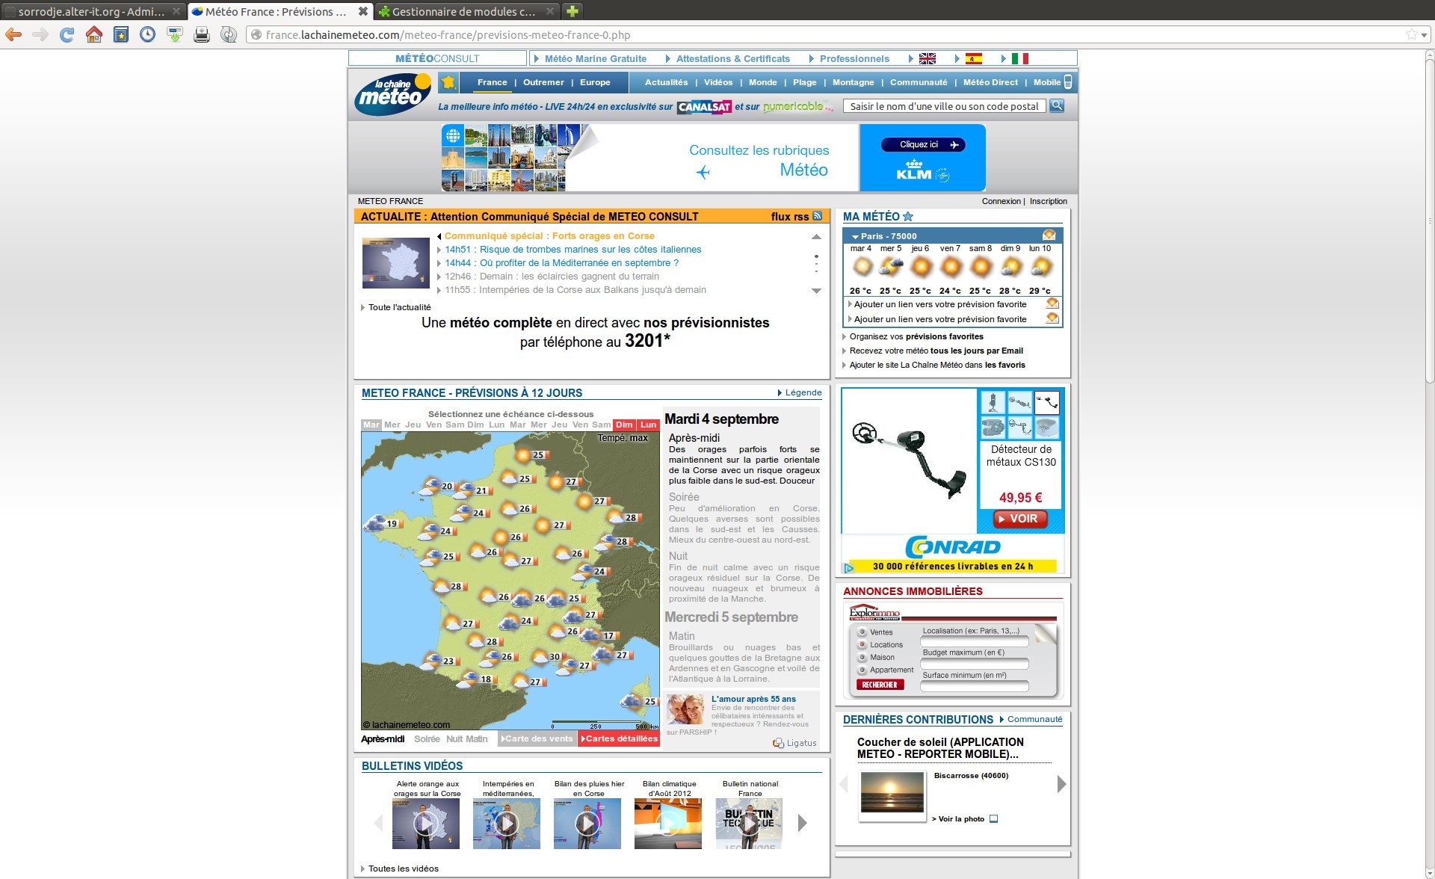The width and height of the screenshot is (1435, 879).
Task: Open the browser home page icon
Action: tap(94, 34)
